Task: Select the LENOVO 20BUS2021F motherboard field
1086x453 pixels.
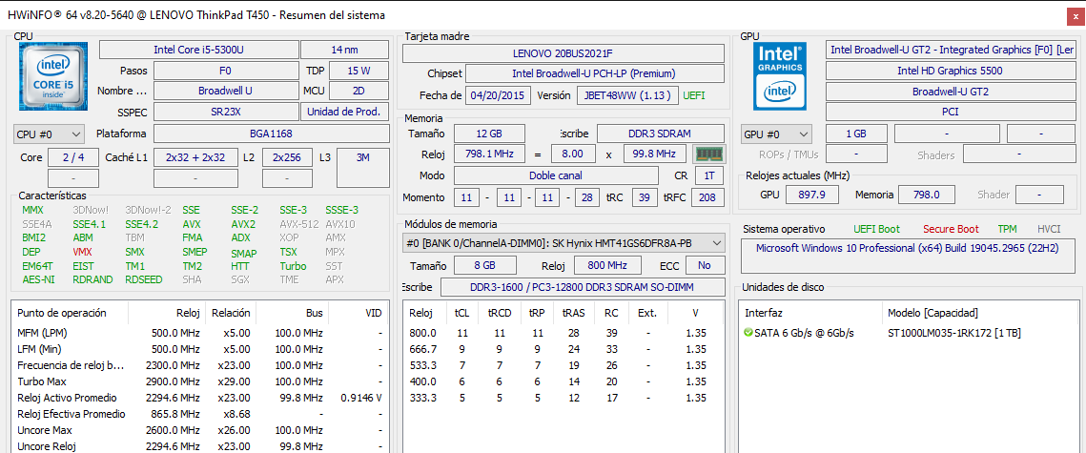Action: [x=562, y=53]
